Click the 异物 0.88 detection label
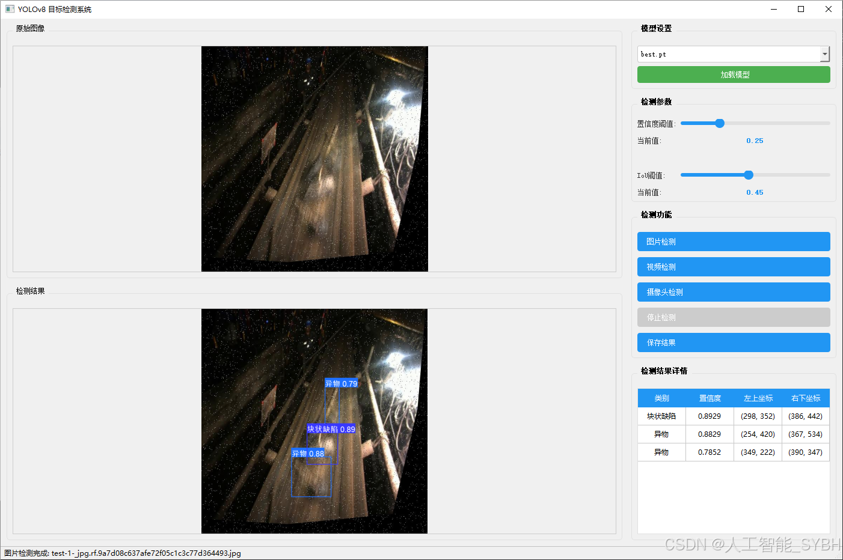843x560 pixels. [x=308, y=453]
